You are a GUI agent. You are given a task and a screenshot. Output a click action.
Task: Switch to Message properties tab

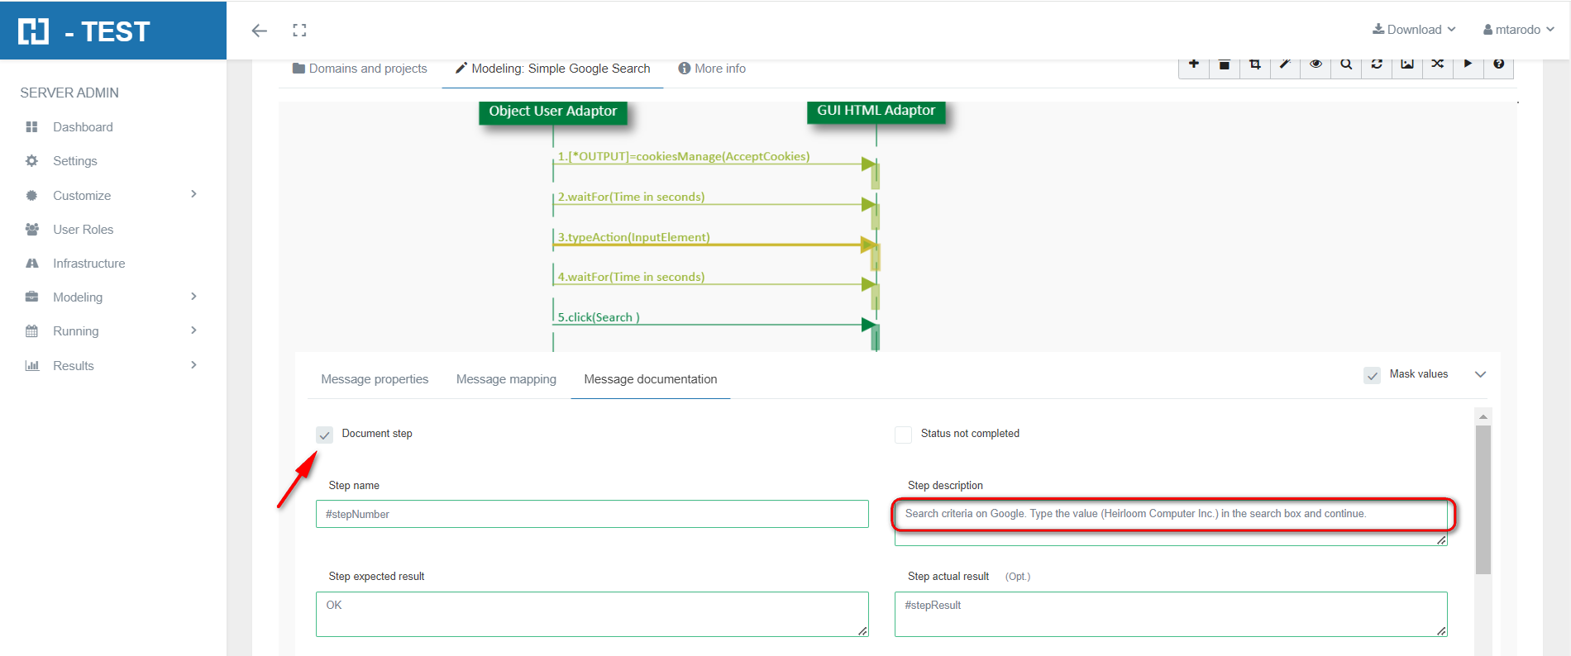click(x=375, y=379)
